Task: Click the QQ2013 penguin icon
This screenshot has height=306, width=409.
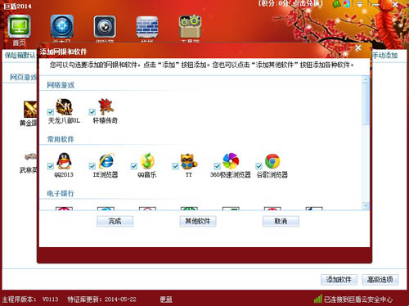Action: (64, 161)
